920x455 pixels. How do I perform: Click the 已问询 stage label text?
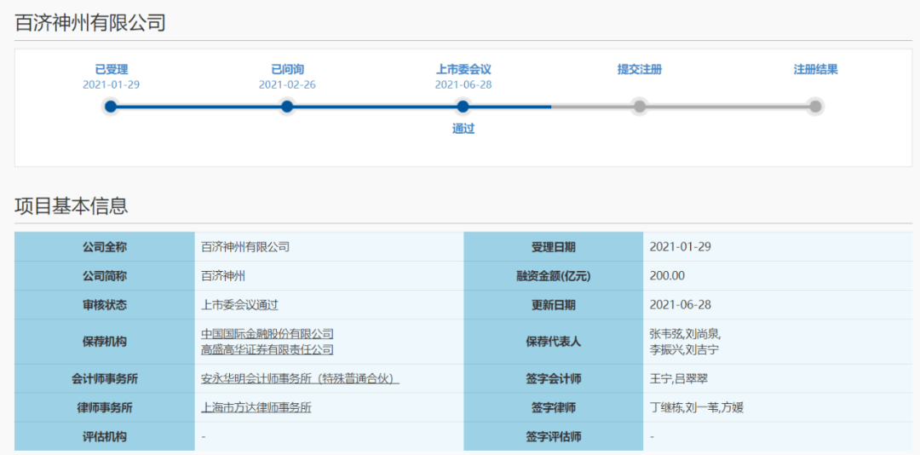[287, 70]
